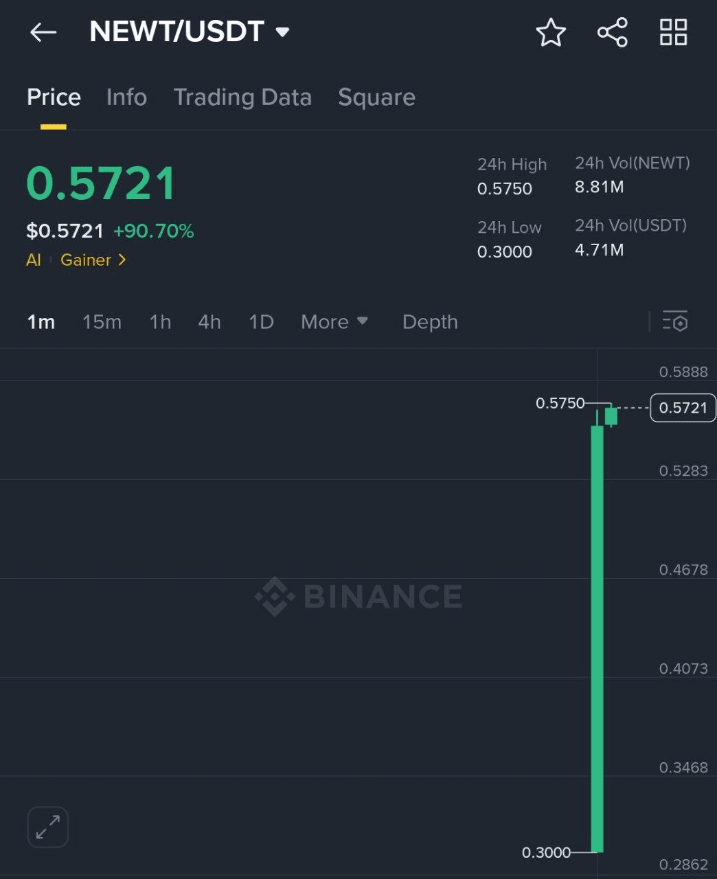This screenshot has width=717, height=879.
Task: Switch to the Price tab
Action: 54,98
